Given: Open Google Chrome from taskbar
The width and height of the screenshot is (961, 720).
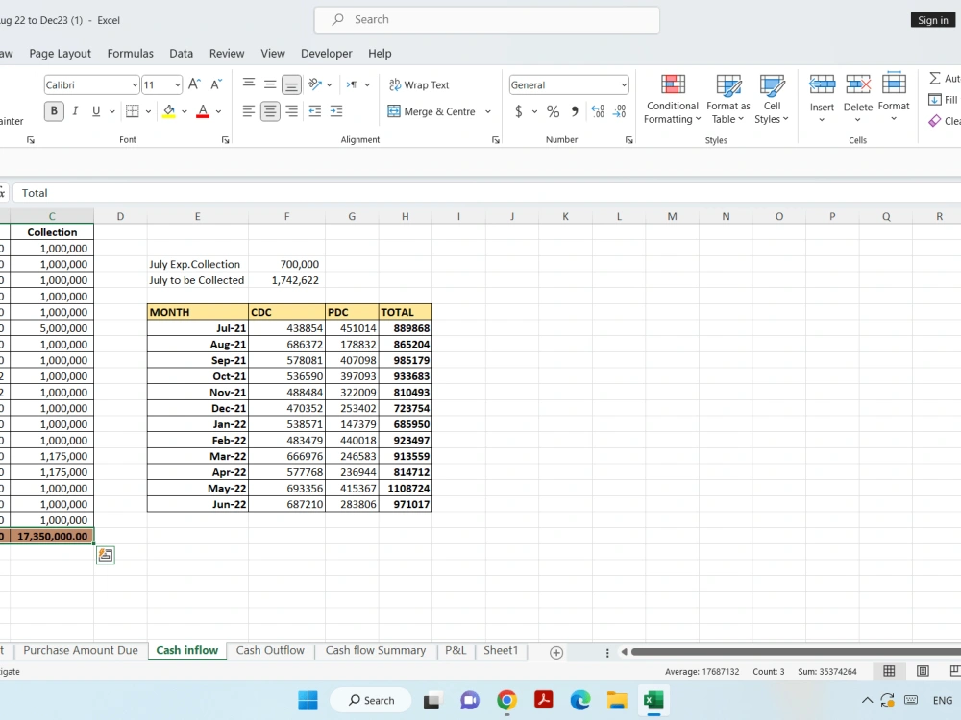Looking at the screenshot, I should point(506,700).
